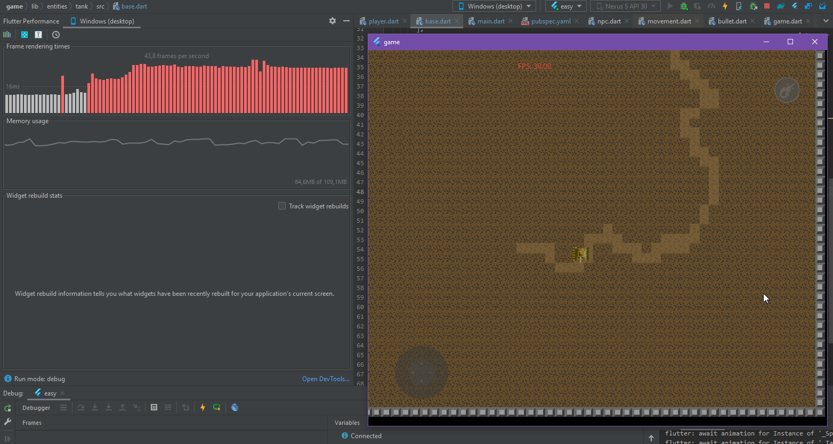Click the blue squares icon in top toolbar
Viewport: 833px width, 444px height.
coord(808,6)
